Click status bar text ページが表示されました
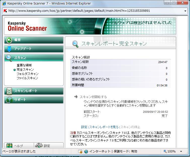 pos(19,151)
